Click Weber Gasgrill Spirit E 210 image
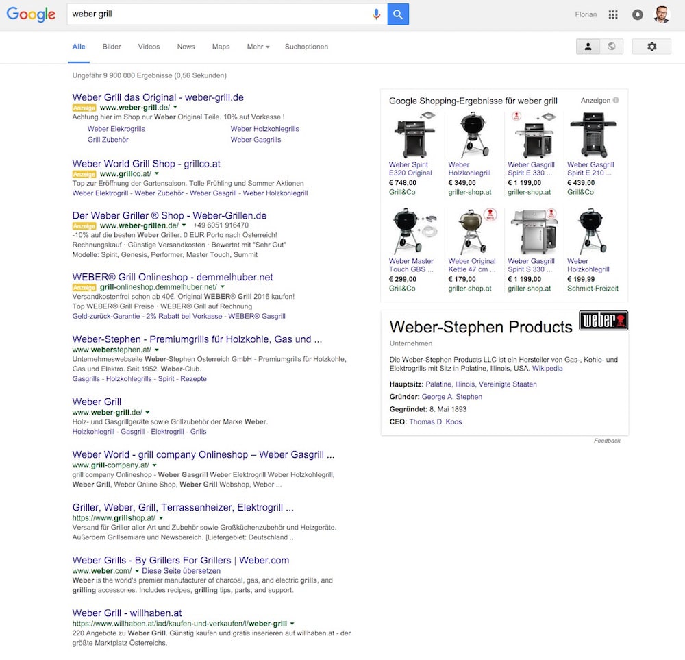The image size is (685, 660). pos(593,134)
